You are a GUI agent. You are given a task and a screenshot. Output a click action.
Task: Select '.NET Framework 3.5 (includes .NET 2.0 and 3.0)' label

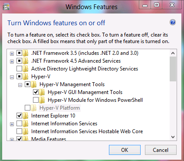85,53
